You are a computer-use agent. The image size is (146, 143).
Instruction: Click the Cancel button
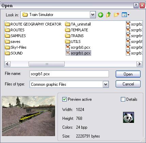(x=128, y=84)
